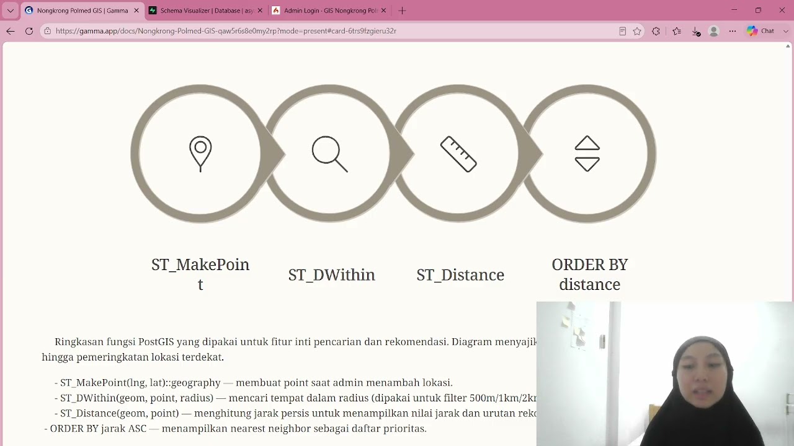View site information lock icon
The image size is (794, 446).
coord(47,31)
